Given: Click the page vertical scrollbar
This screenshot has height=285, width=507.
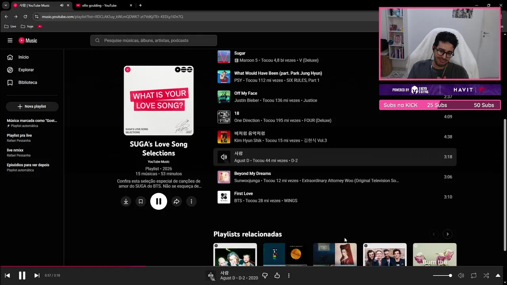Looking at the screenshot, I should [505, 184].
